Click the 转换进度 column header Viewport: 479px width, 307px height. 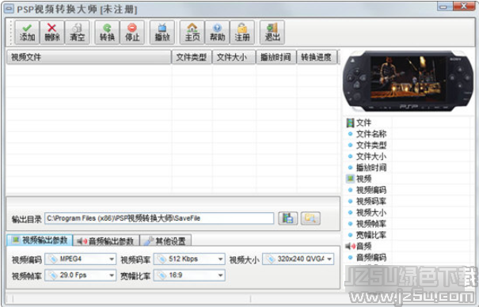[317, 57]
